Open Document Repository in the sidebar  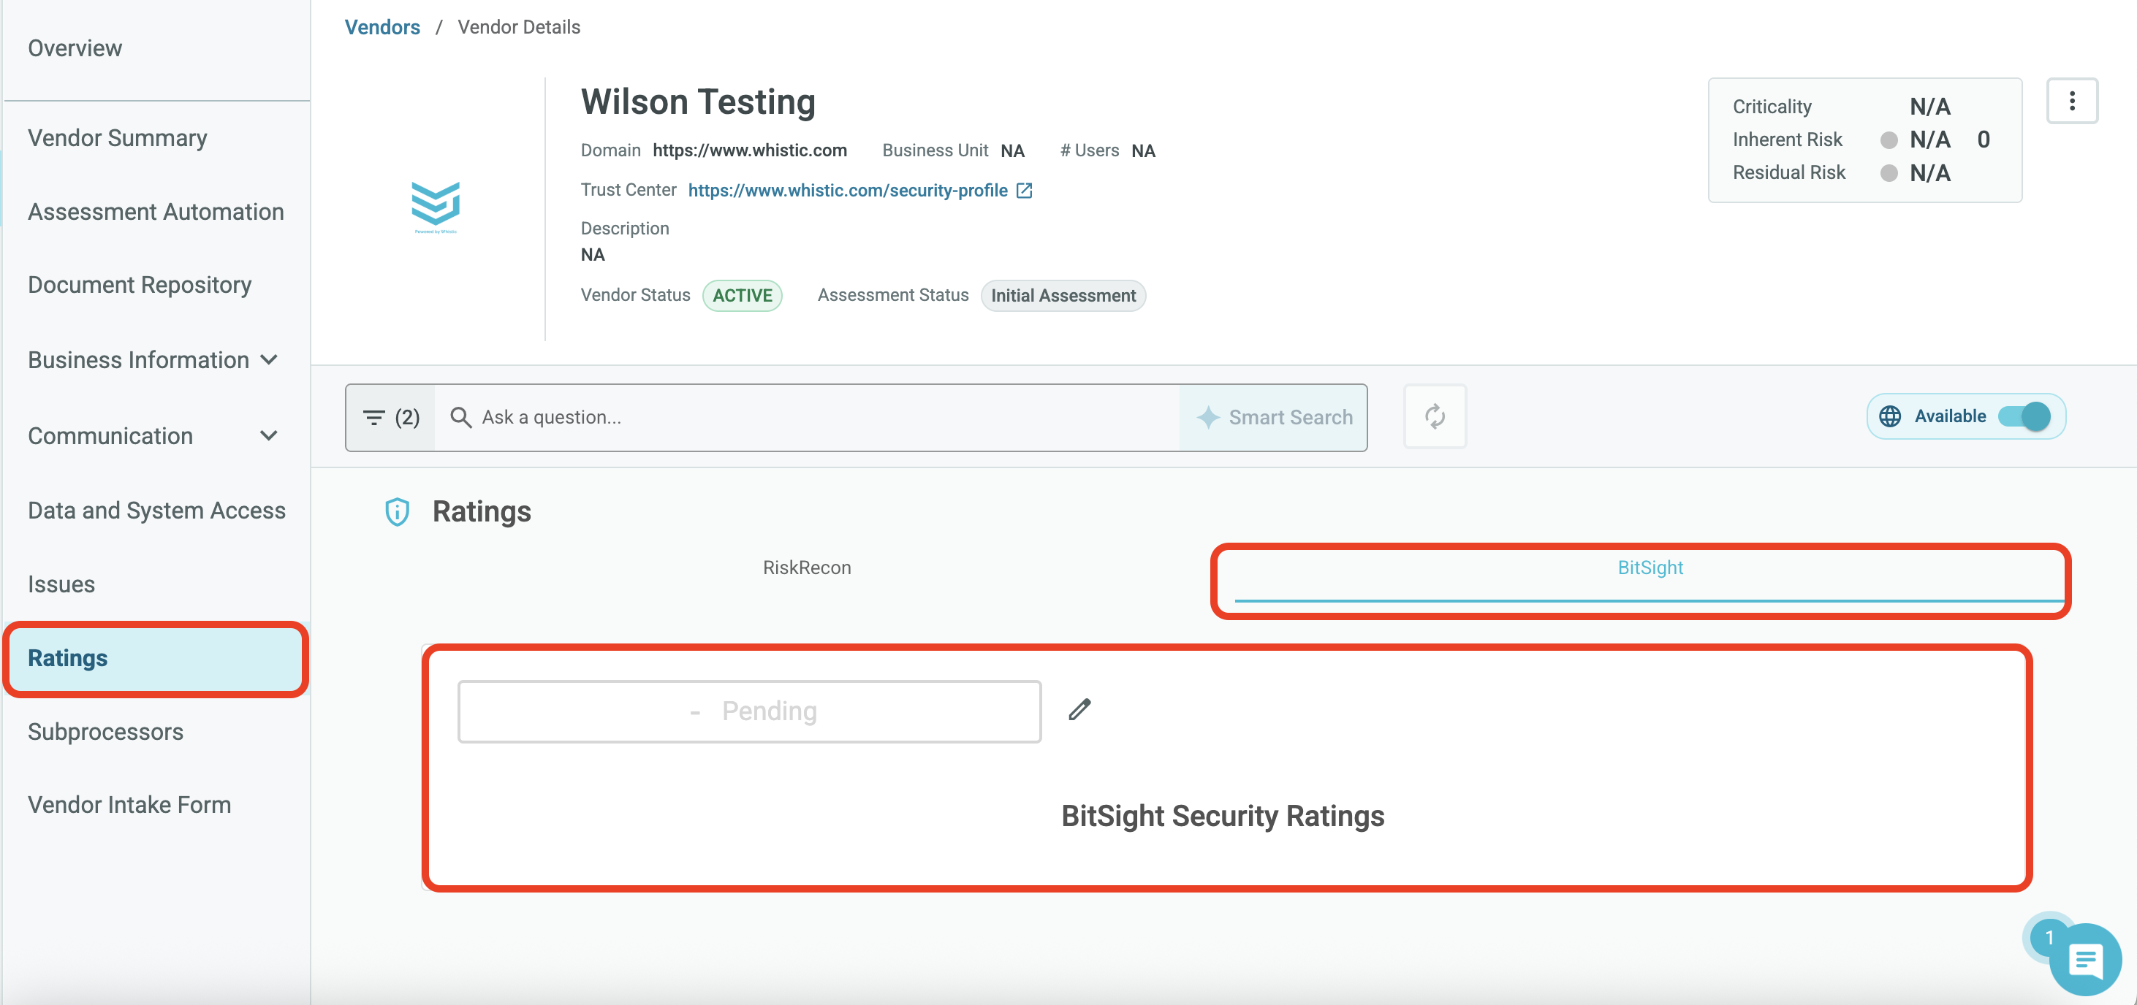click(x=140, y=284)
